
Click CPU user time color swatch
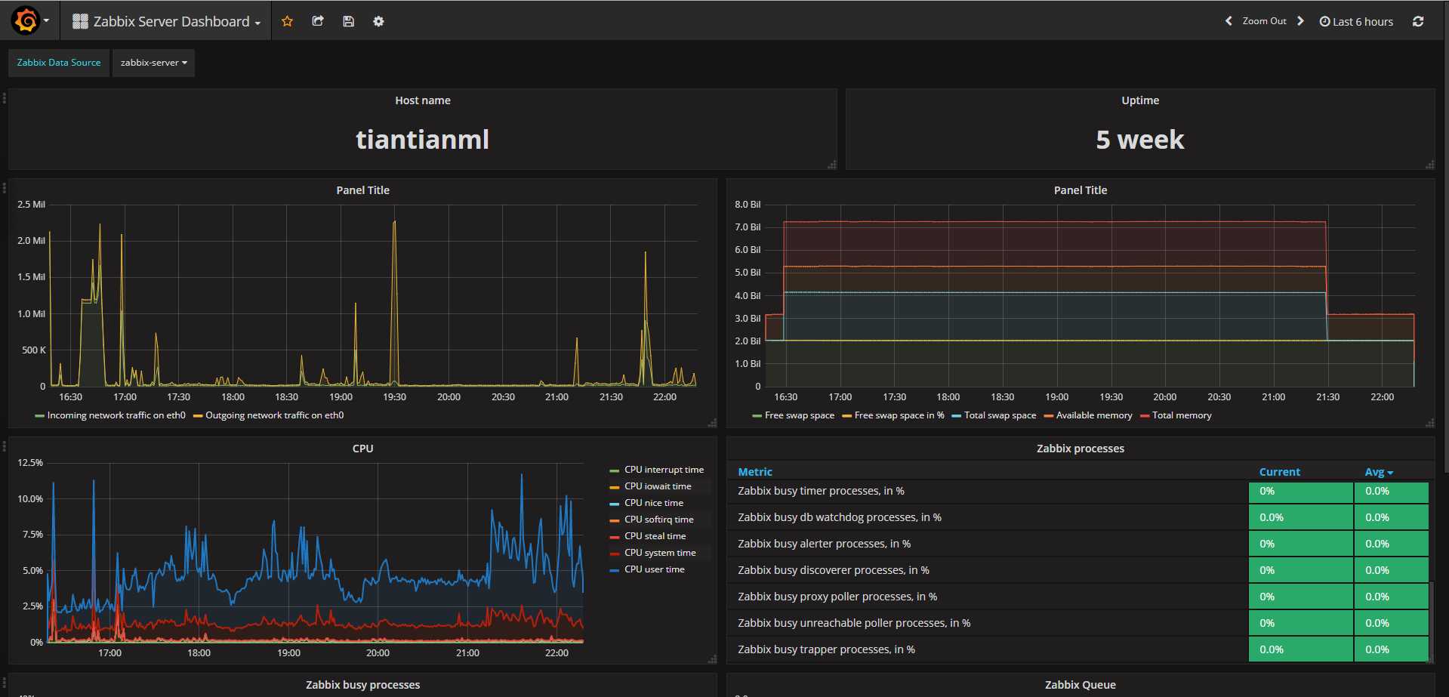(614, 570)
